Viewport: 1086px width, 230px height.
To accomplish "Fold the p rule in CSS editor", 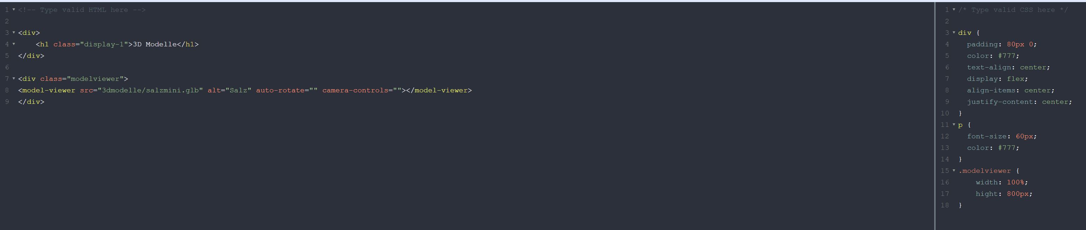I will click(x=954, y=125).
